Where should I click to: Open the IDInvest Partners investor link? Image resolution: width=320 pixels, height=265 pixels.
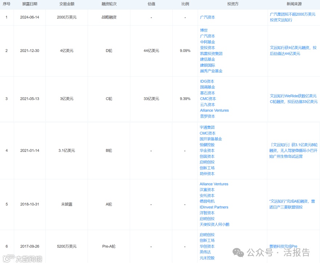tap(214, 207)
